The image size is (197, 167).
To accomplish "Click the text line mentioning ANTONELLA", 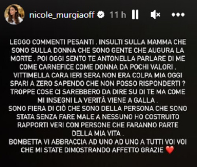I will pyautogui.click(x=98, y=59).
